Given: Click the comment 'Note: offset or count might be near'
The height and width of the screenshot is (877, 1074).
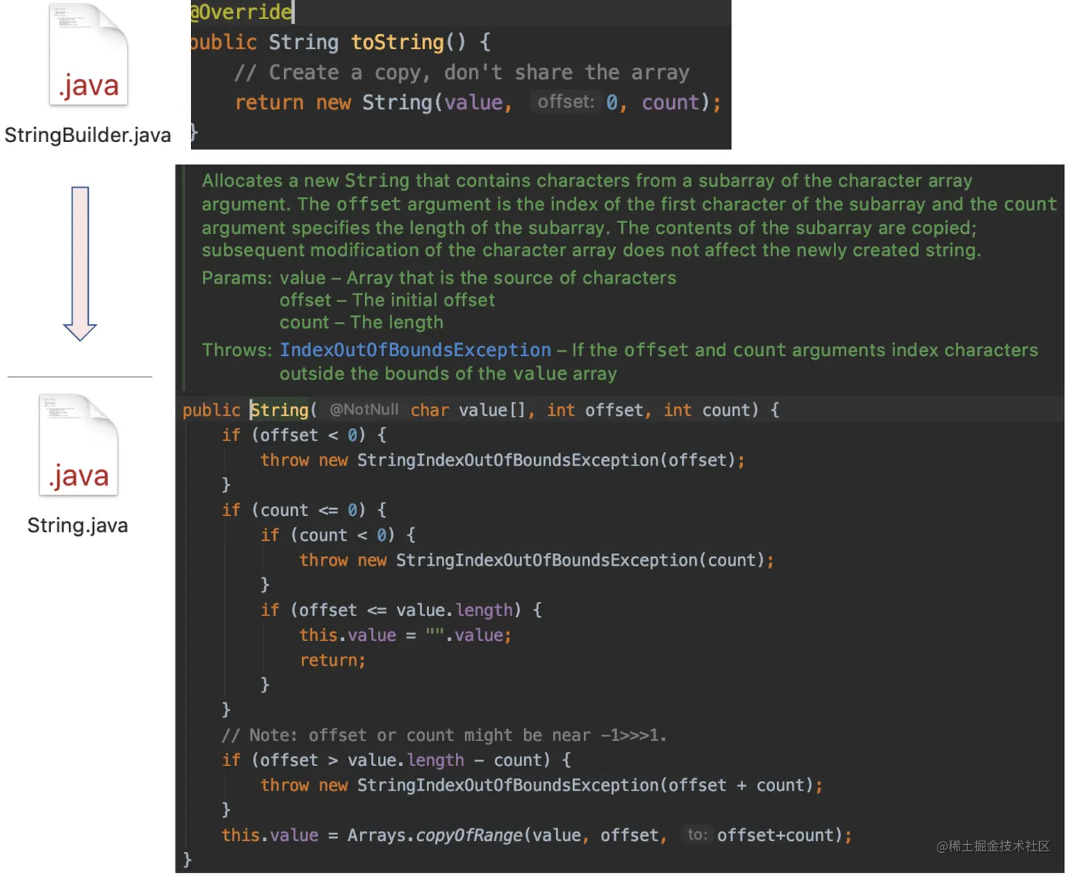Looking at the screenshot, I should (444, 735).
